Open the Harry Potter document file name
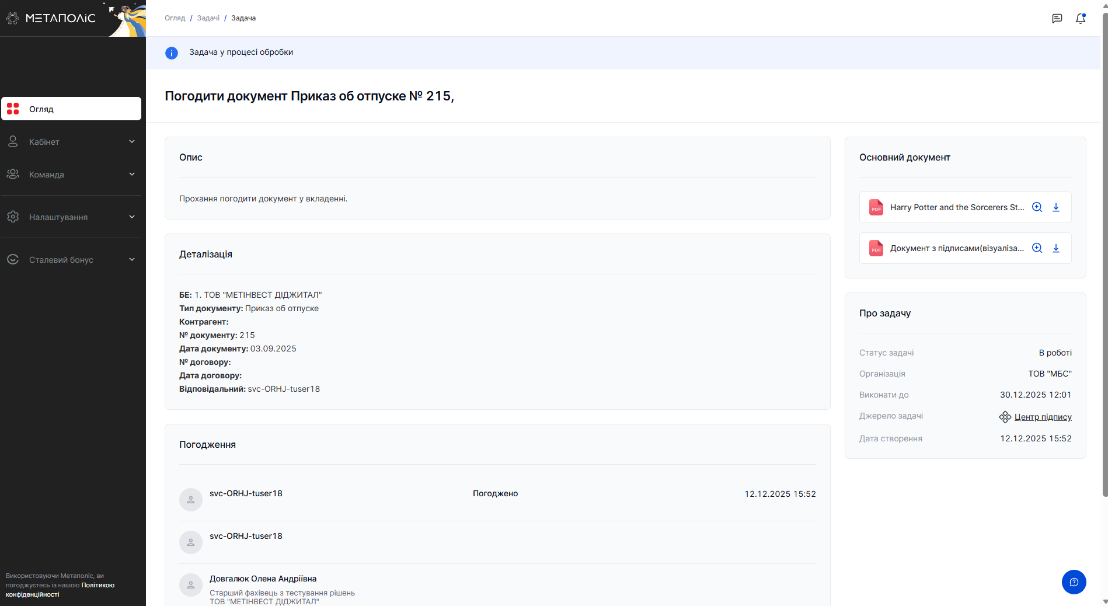The height and width of the screenshot is (606, 1108). pos(956,207)
